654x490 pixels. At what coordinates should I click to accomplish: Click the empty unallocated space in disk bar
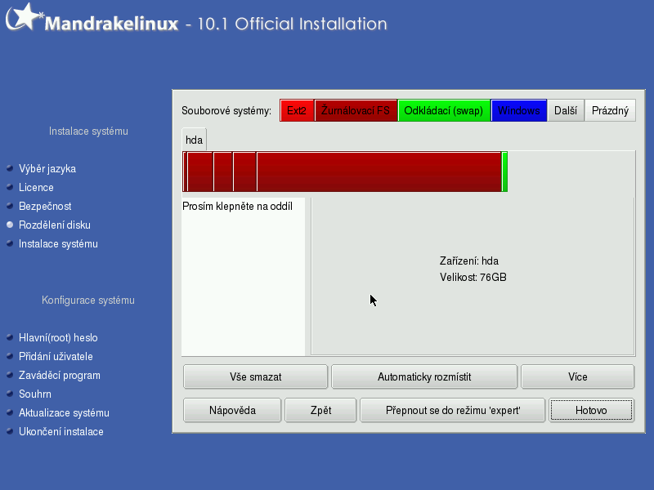(571, 171)
